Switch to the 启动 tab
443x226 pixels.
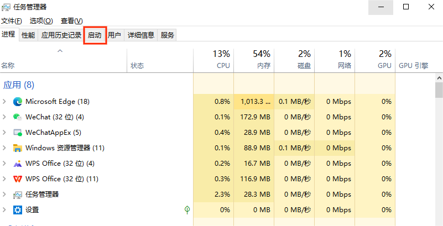click(95, 35)
